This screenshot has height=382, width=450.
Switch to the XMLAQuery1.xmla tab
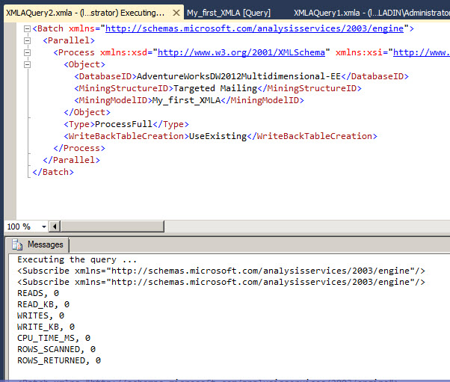click(x=372, y=13)
